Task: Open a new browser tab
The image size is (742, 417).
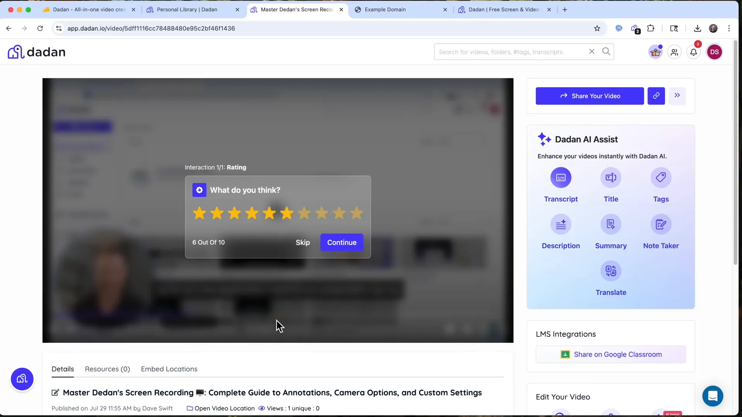Action: 565,10
